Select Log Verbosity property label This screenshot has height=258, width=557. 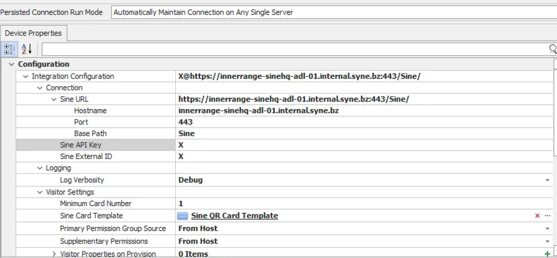(81, 180)
